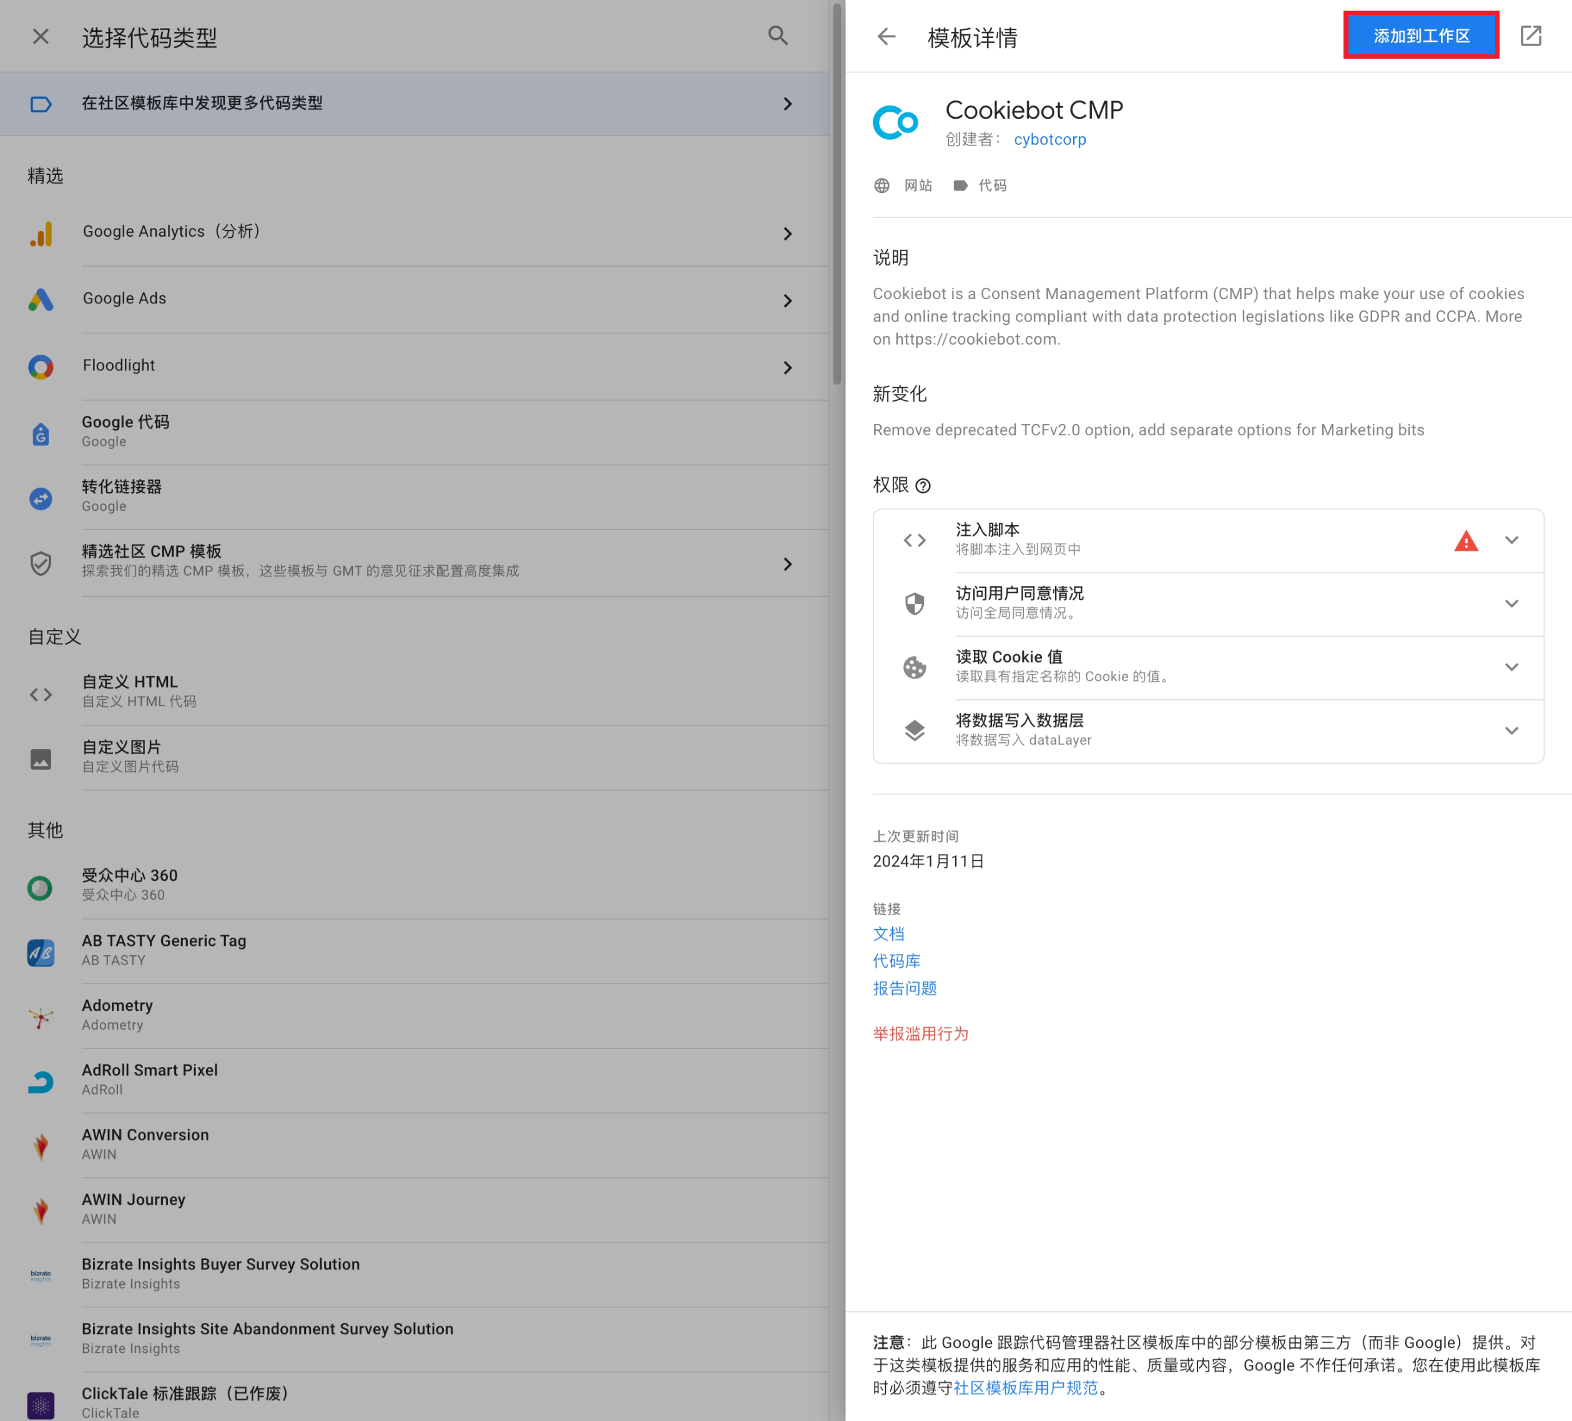This screenshot has width=1572, height=1421.
Task: Click the search magnifier icon
Action: [777, 36]
